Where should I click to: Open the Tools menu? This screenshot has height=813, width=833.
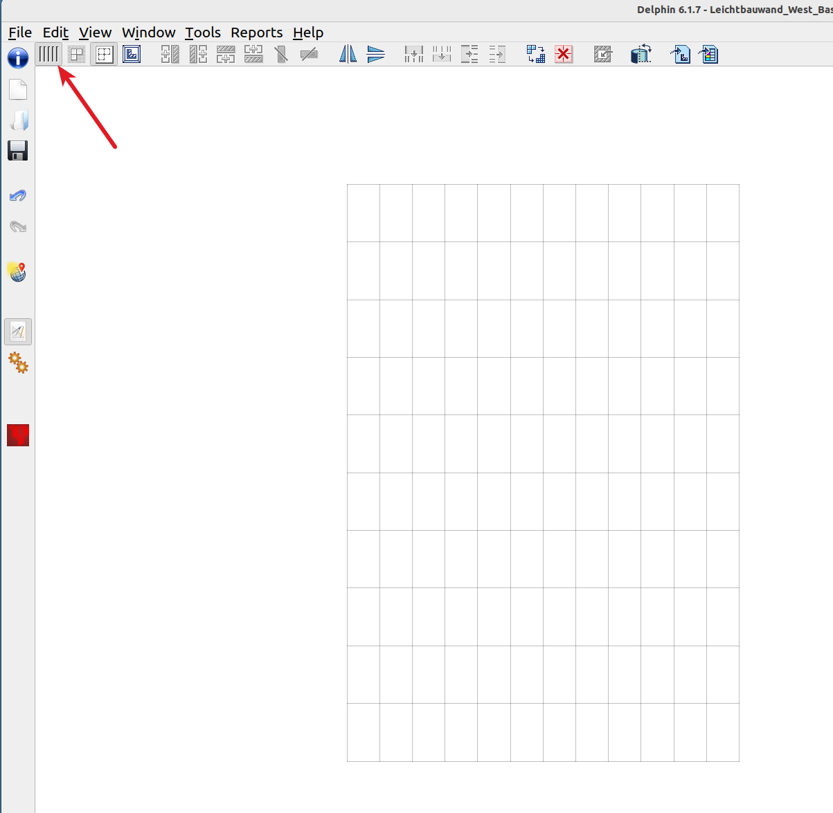pyautogui.click(x=203, y=33)
